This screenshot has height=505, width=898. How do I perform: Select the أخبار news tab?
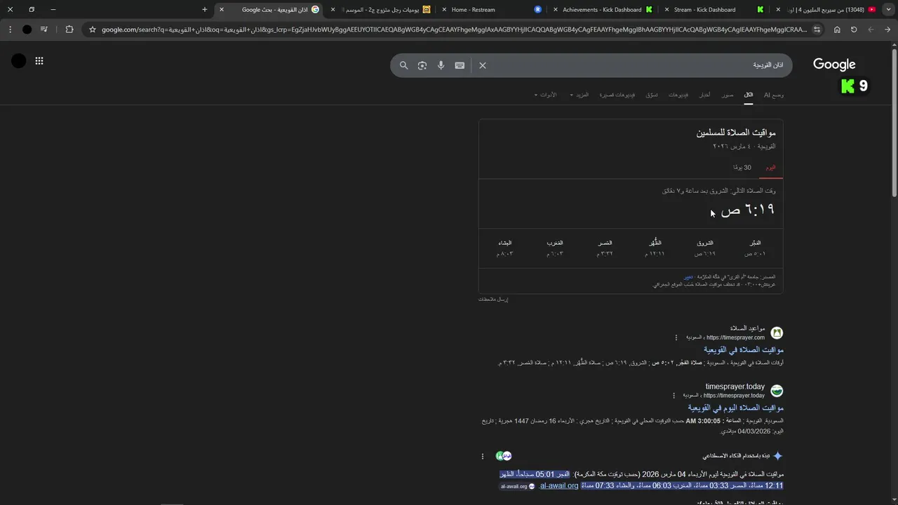(704, 95)
